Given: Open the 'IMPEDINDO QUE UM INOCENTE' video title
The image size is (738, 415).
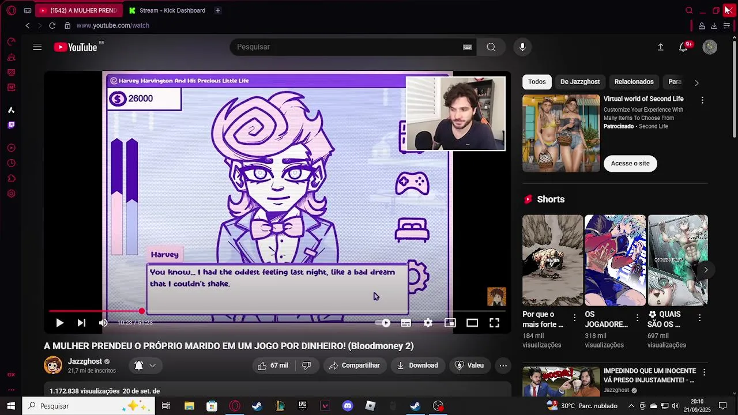Looking at the screenshot, I should pyautogui.click(x=650, y=375).
